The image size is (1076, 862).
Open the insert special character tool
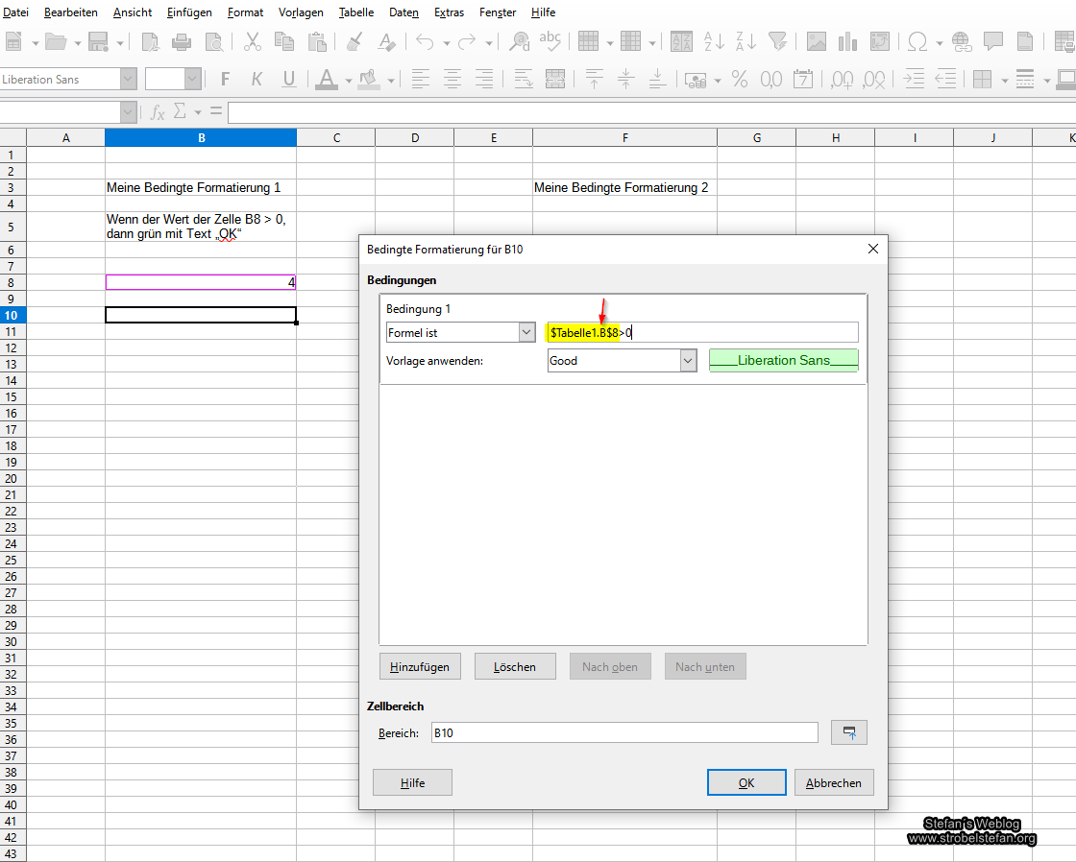[917, 42]
